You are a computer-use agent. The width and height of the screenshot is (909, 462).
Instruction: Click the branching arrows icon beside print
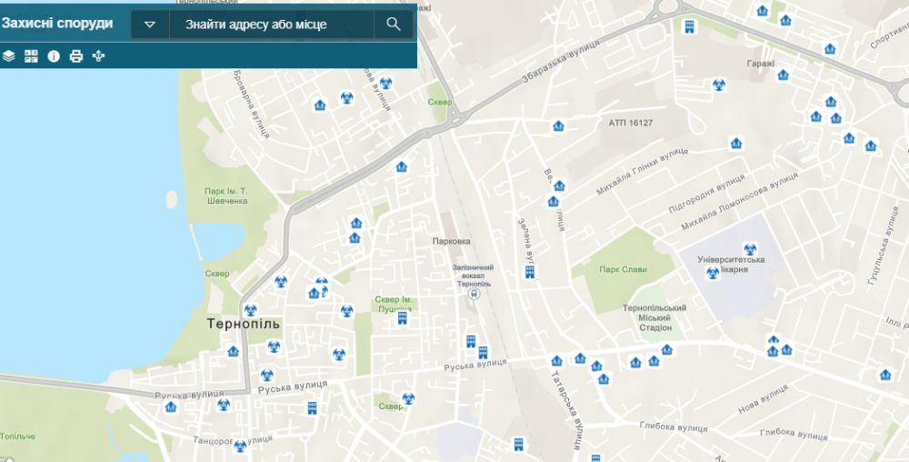point(99,56)
